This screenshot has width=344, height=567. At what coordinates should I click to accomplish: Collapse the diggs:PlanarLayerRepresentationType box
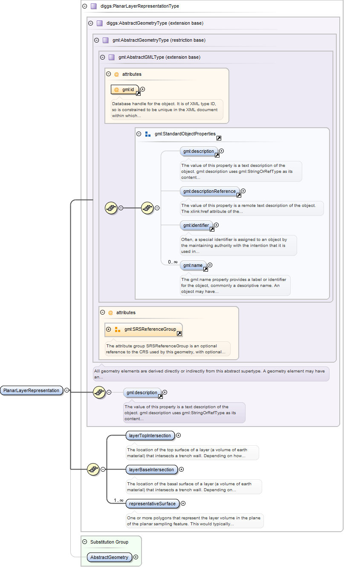point(84,6)
